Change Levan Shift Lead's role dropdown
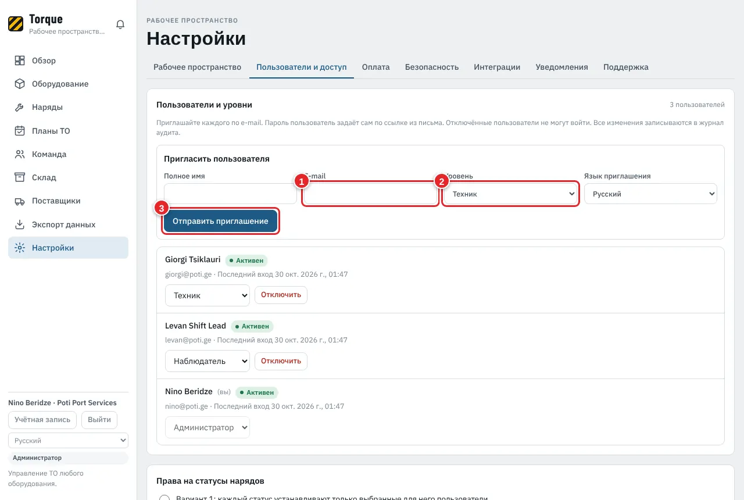 (208, 361)
